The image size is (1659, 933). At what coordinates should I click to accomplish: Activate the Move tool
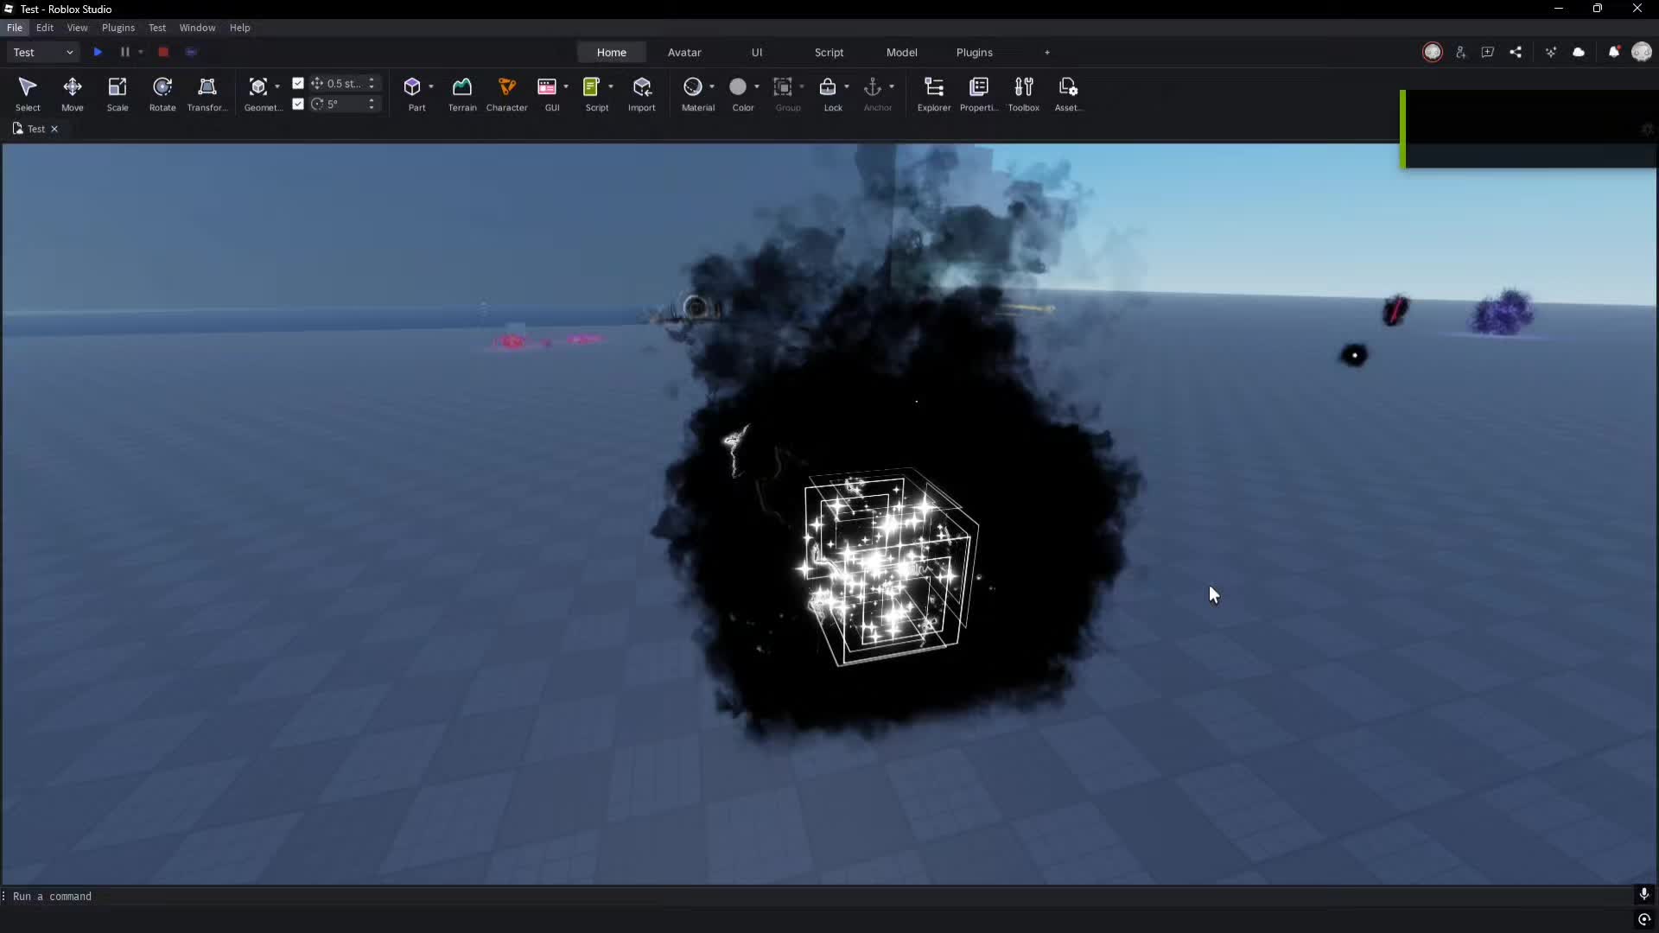(x=73, y=94)
